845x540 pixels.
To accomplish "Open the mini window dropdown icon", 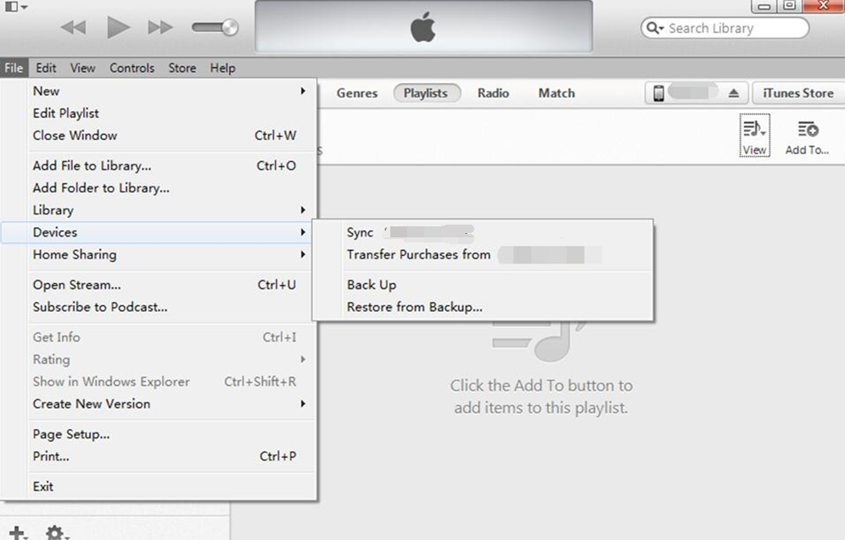I will pos(16,7).
